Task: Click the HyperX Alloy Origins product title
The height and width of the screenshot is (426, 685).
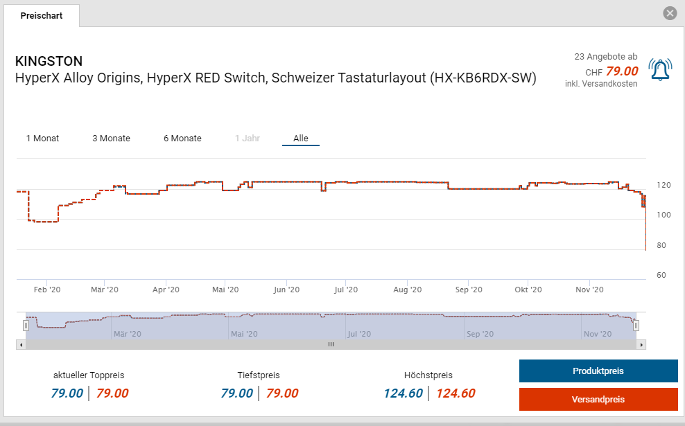Action: coord(275,78)
